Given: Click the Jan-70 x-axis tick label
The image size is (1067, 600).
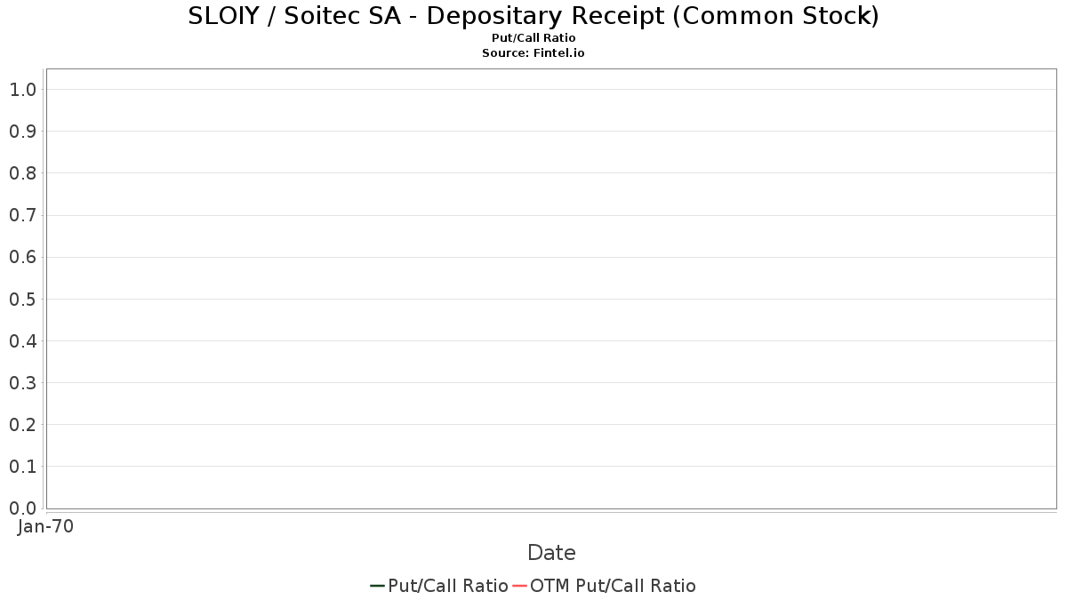Looking at the screenshot, I should pyautogui.click(x=45, y=526).
